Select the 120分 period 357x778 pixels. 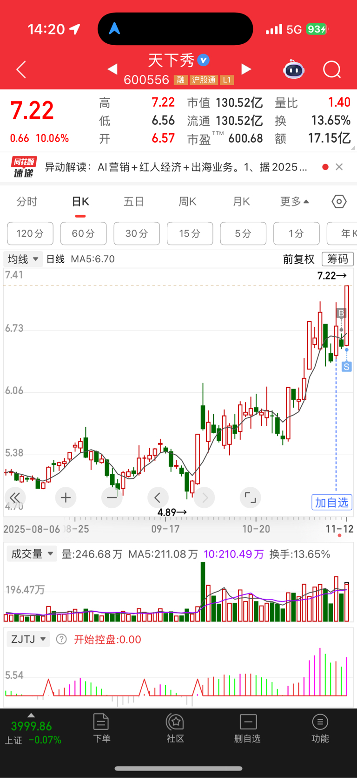click(x=30, y=233)
